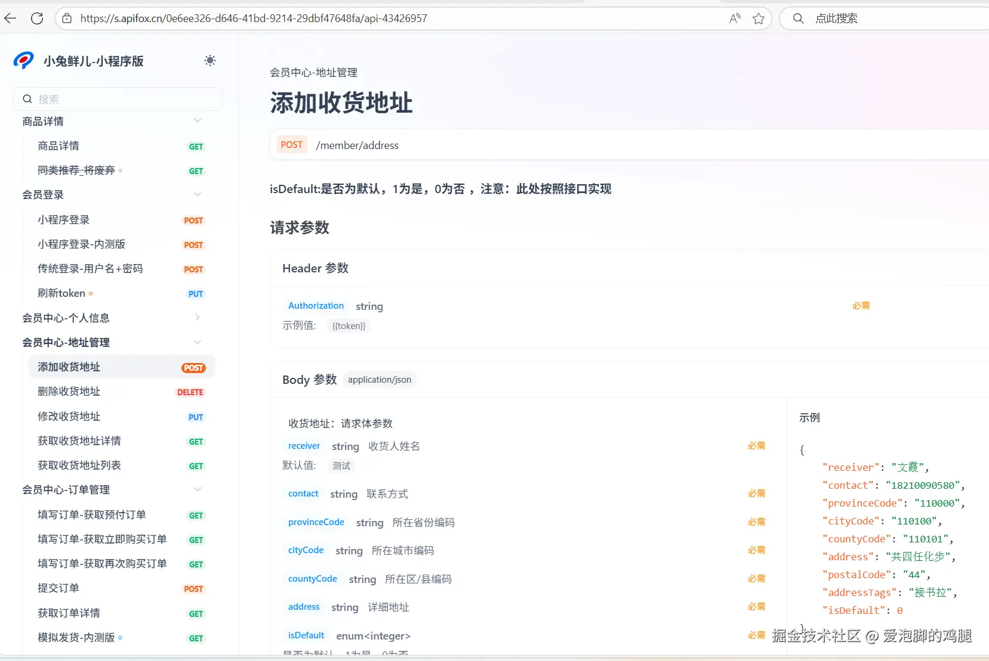Reload the page with the refresh icon
Viewport: 989px width, 661px height.
tap(37, 18)
